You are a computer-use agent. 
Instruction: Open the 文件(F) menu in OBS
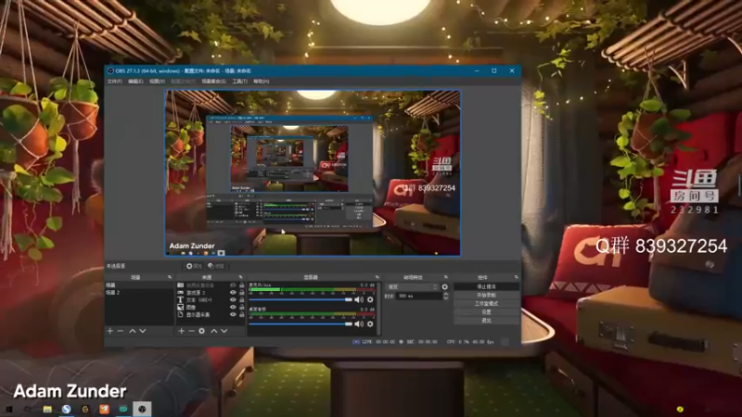pyautogui.click(x=114, y=82)
